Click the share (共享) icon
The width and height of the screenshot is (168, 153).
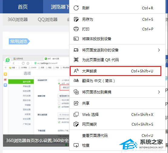(x=76, y=103)
